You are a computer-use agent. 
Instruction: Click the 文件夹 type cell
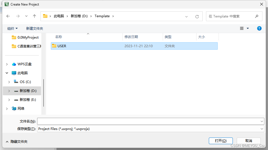[x=169, y=46]
